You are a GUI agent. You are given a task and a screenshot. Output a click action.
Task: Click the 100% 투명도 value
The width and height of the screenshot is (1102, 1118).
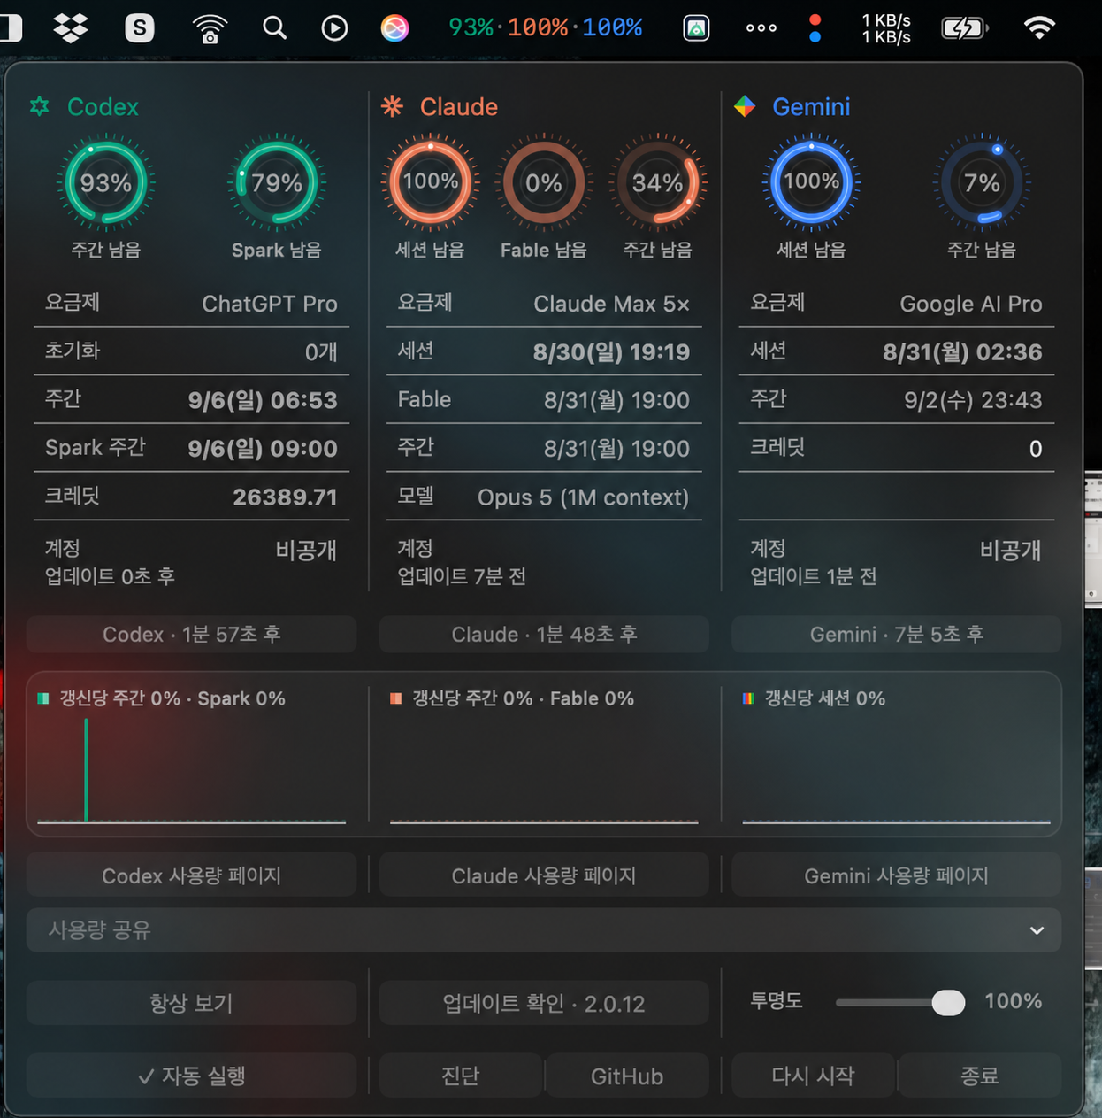[x=1013, y=1001]
